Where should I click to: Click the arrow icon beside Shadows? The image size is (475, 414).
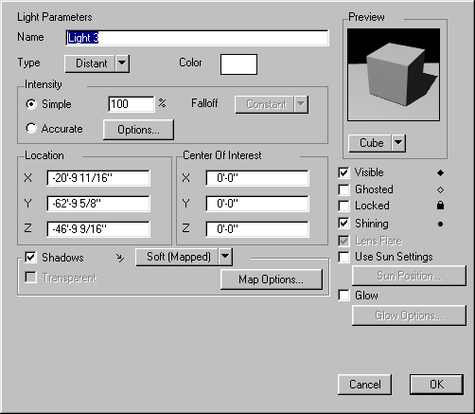(120, 258)
